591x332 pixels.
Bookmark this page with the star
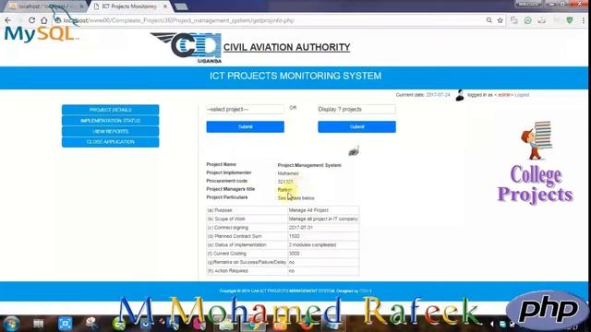click(501, 20)
